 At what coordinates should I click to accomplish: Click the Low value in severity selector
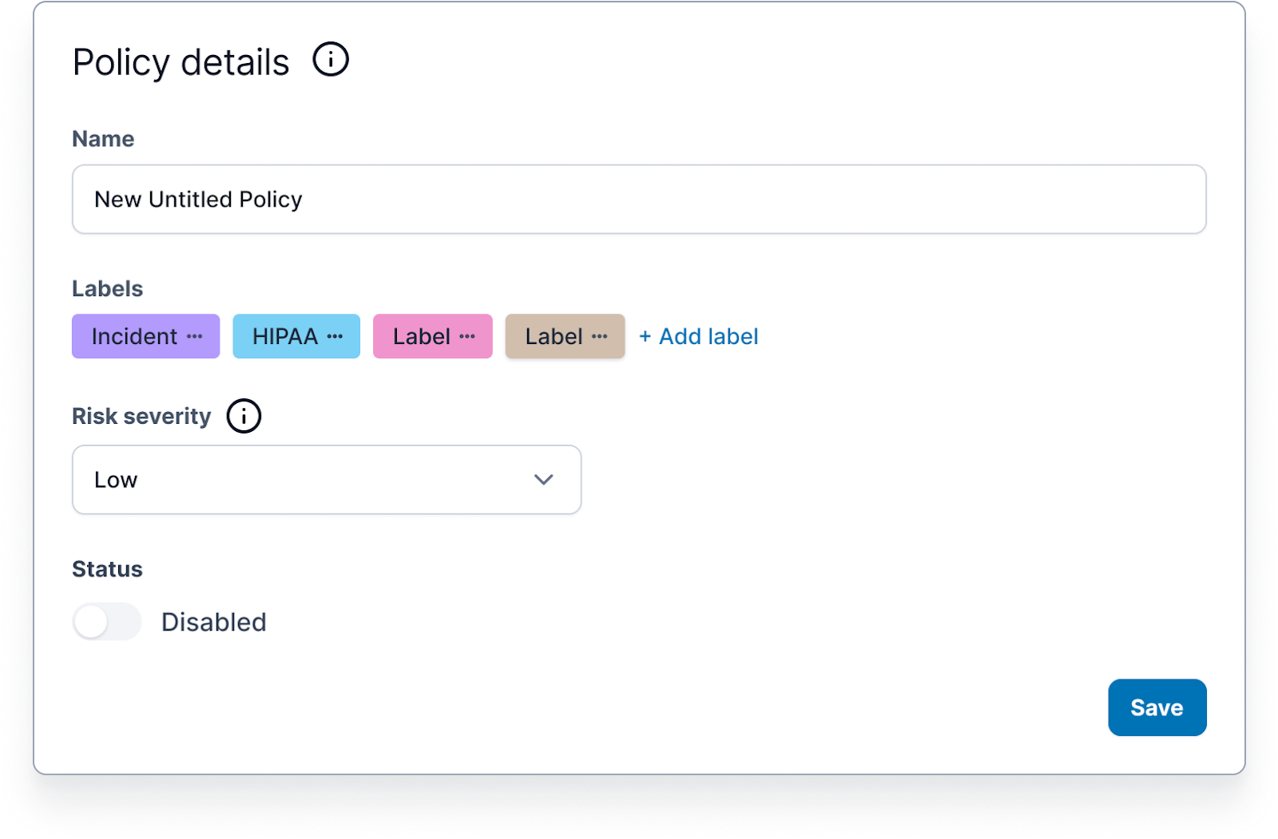(116, 480)
